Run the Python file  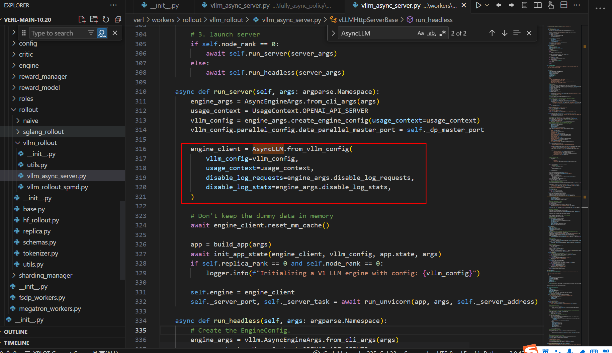click(478, 5)
